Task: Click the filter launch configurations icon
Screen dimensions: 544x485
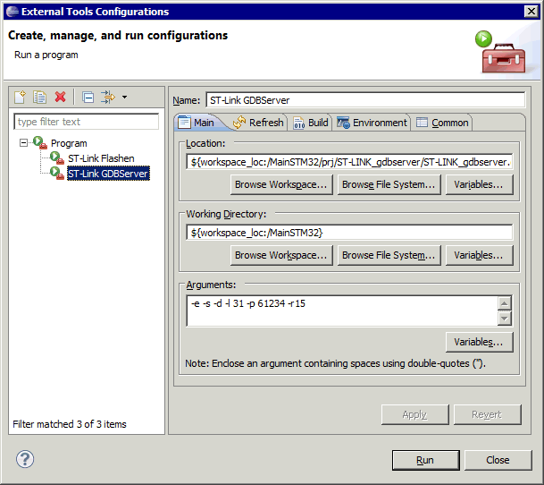Action: [x=108, y=97]
